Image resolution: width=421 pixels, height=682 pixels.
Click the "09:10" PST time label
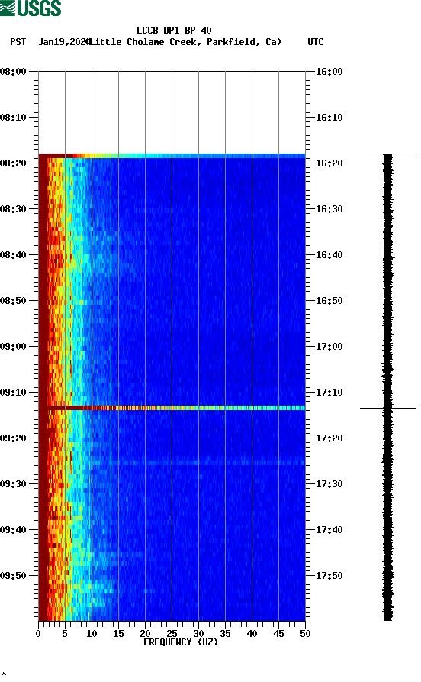tap(14, 393)
